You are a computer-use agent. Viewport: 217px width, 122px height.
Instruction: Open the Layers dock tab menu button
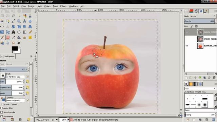(216, 11)
